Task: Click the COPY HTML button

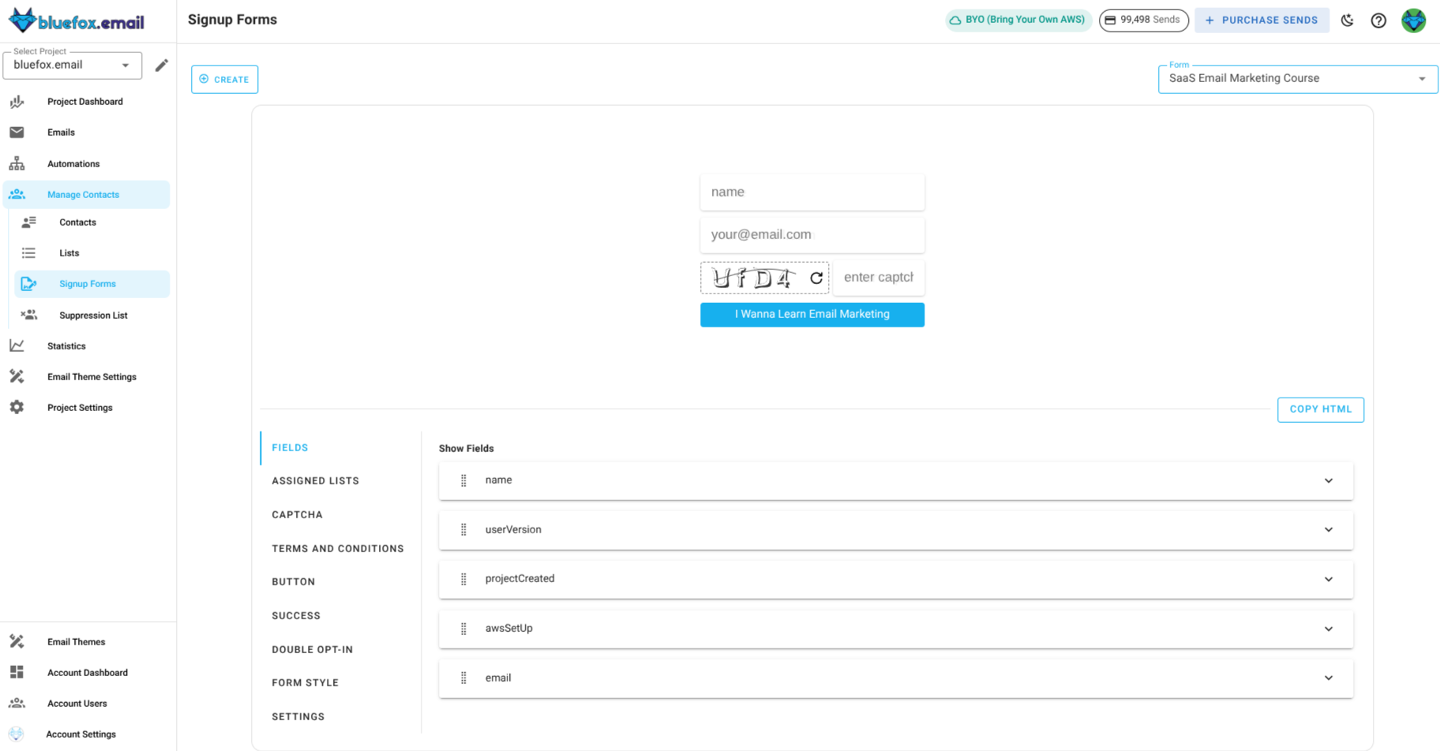Action: click(x=1320, y=409)
